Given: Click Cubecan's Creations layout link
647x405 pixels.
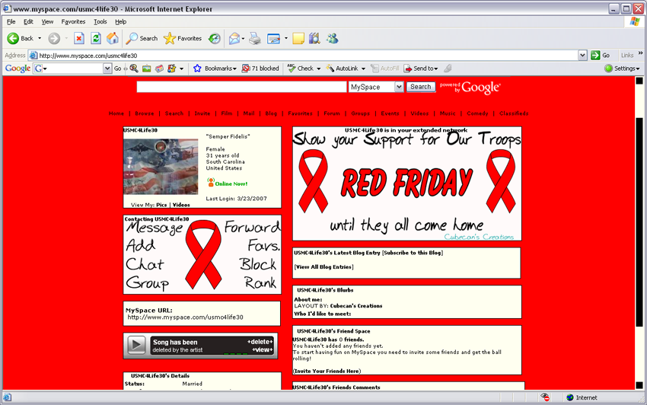Looking at the screenshot, I should click(356, 306).
